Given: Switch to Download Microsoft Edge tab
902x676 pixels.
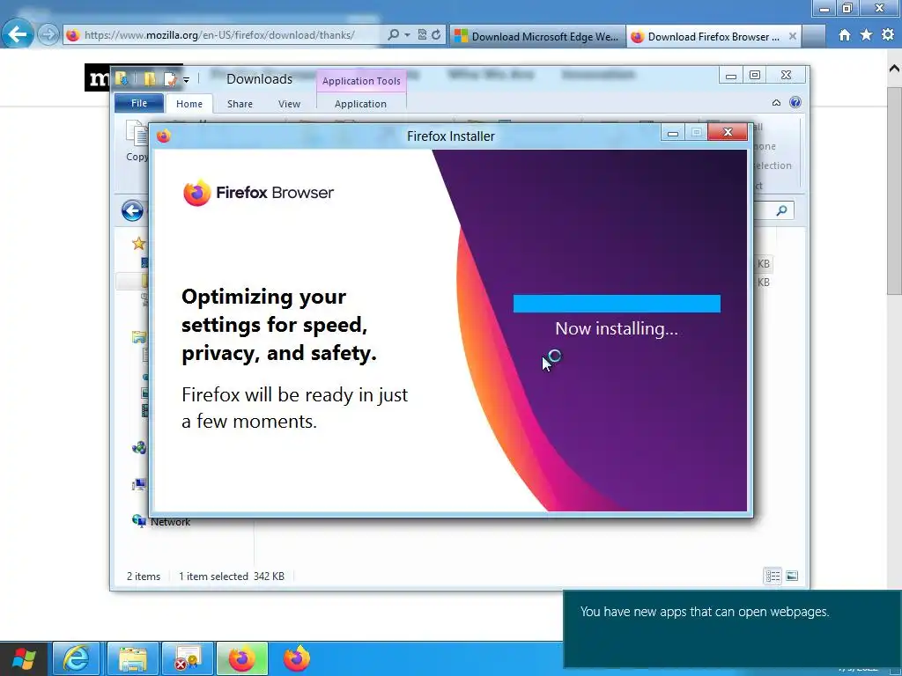Looking at the screenshot, I should [x=537, y=36].
